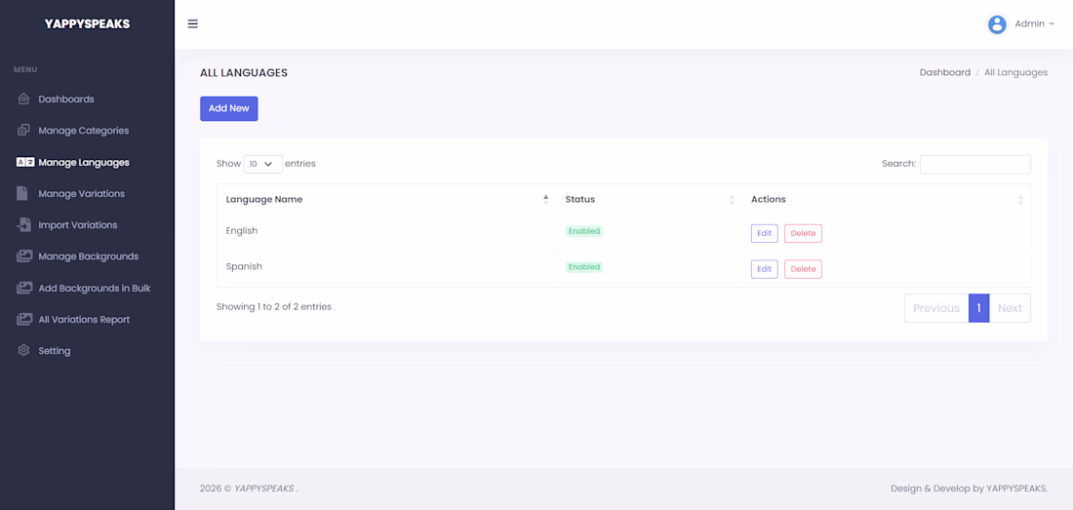Go to Manage Categories menu item
The width and height of the screenshot is (1073, 510).
pos(84,131)
